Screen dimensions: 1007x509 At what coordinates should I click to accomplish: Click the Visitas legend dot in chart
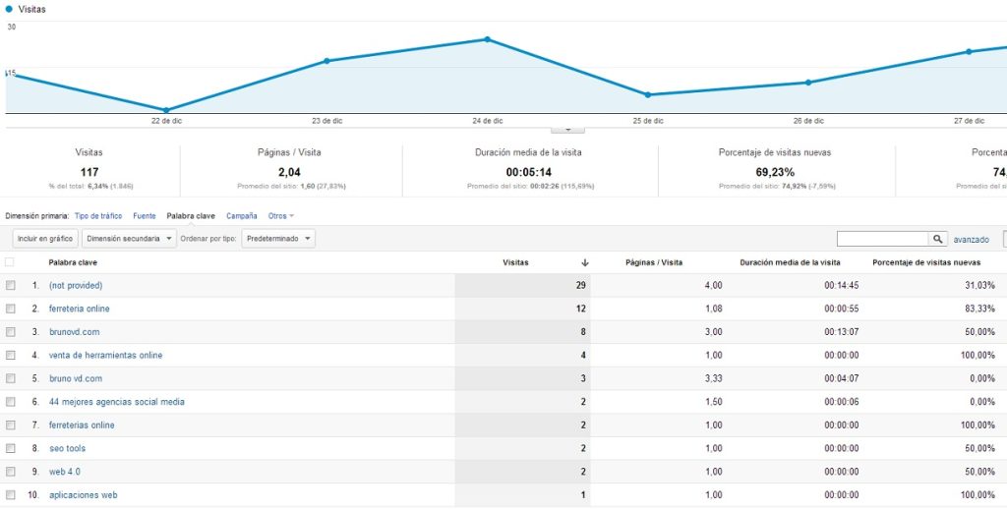(8, 9)
